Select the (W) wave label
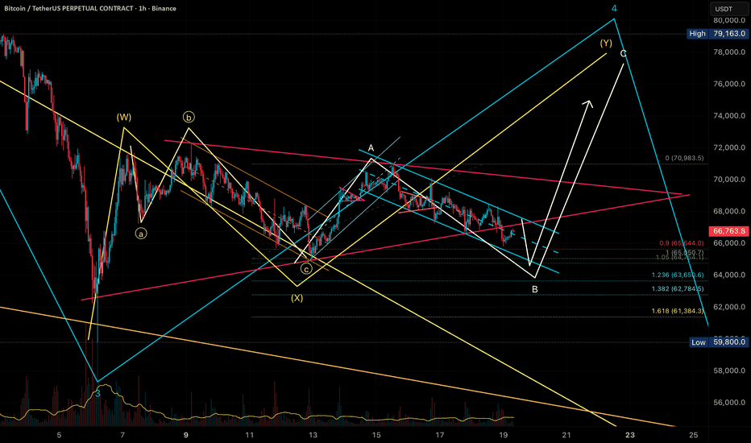The height and width of the screenshot is (443, 751). click(x=123, y=117)
